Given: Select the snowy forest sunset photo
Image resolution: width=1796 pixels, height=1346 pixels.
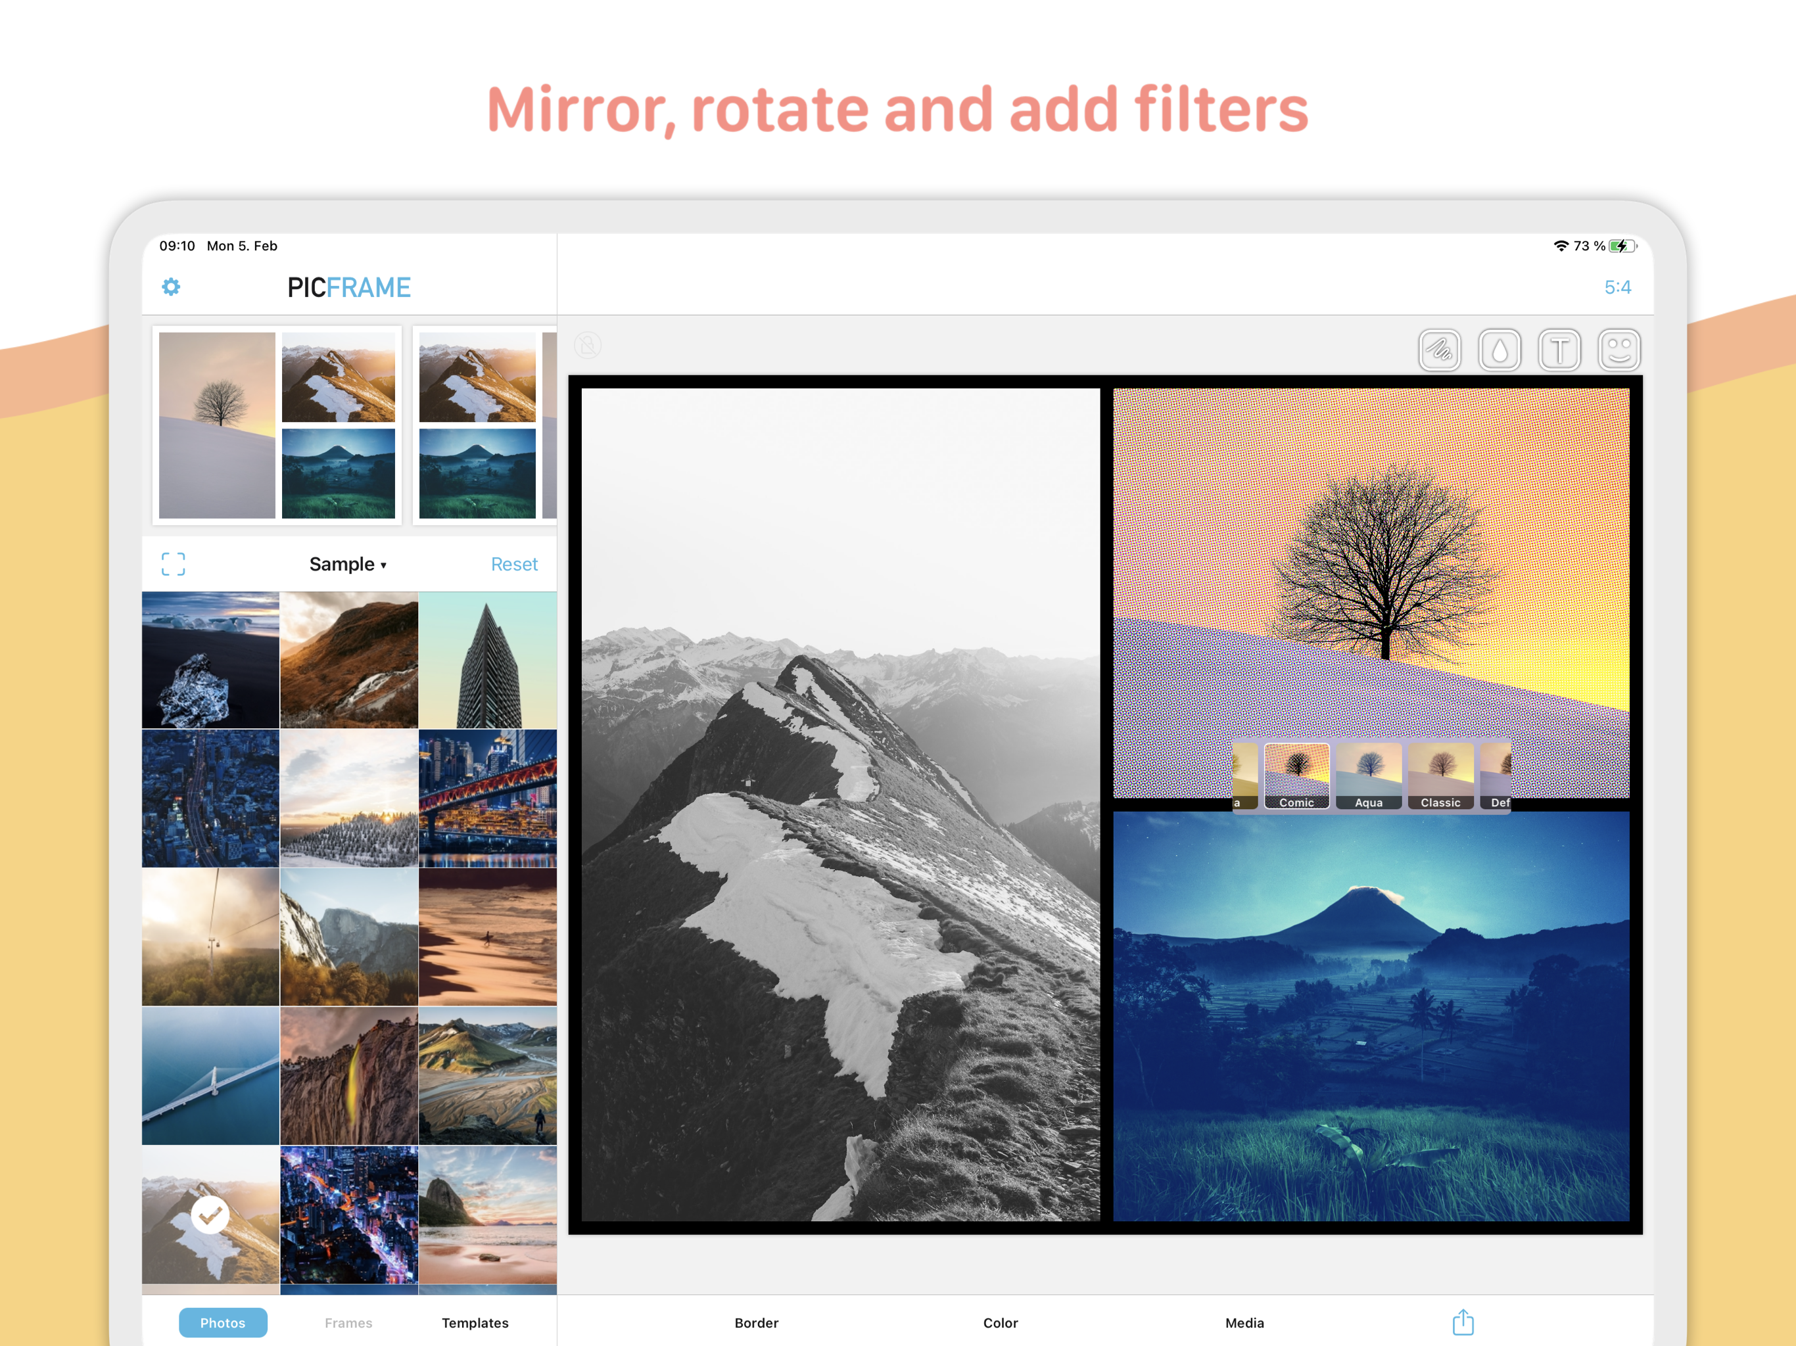Looking at the screenshot, I should [349, 798].
